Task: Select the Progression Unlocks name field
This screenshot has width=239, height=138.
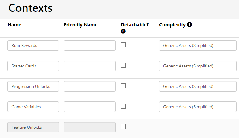Action: pyautogui.click(x=33, y=86)
